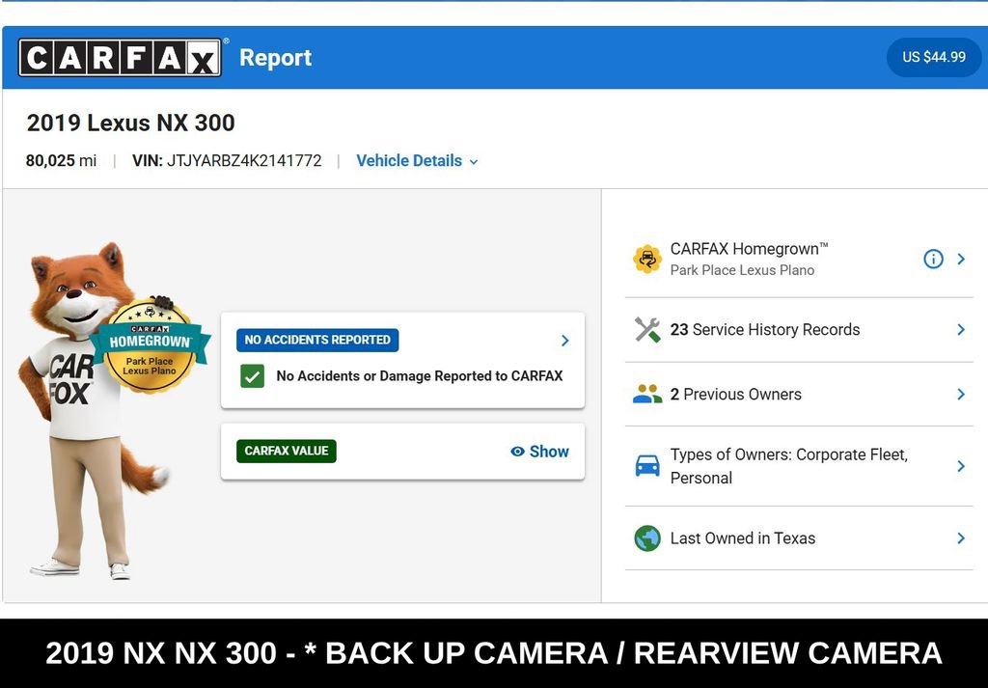Screen dimensions: 988x688
Task: Open 23 Service History Records chevron
Action: pos(961,329)
